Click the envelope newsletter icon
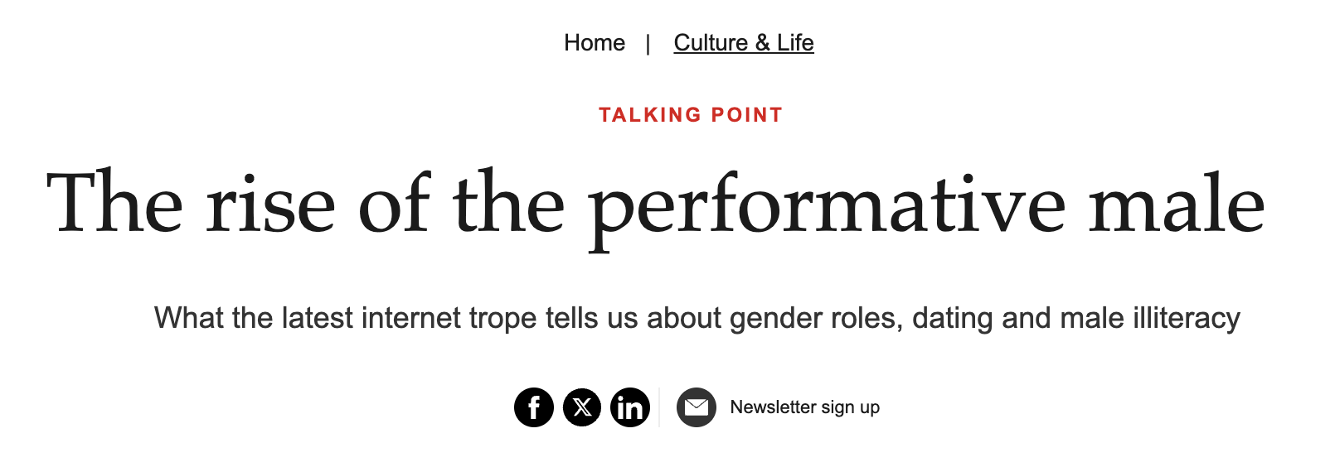This screenshot has width=1335, height=467. pos(697,407)
